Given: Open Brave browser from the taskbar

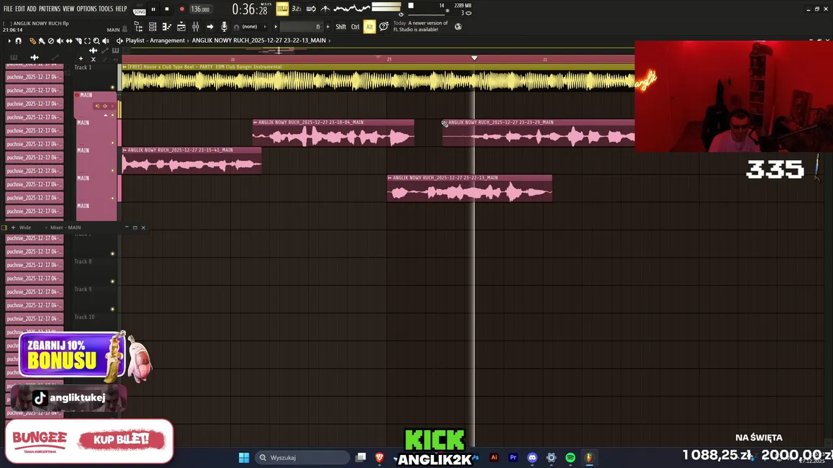Looking at the screenshot, I should [379, 458].
